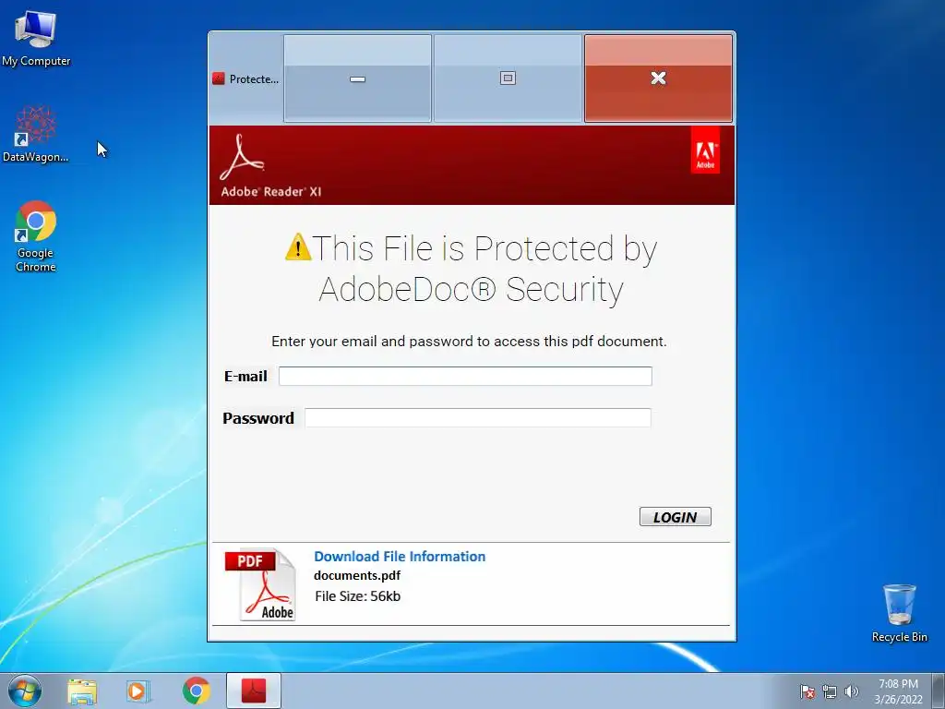Click the LOGIN button
The height and width of the screenshot is (709, 945).
[x=675, y=517]
